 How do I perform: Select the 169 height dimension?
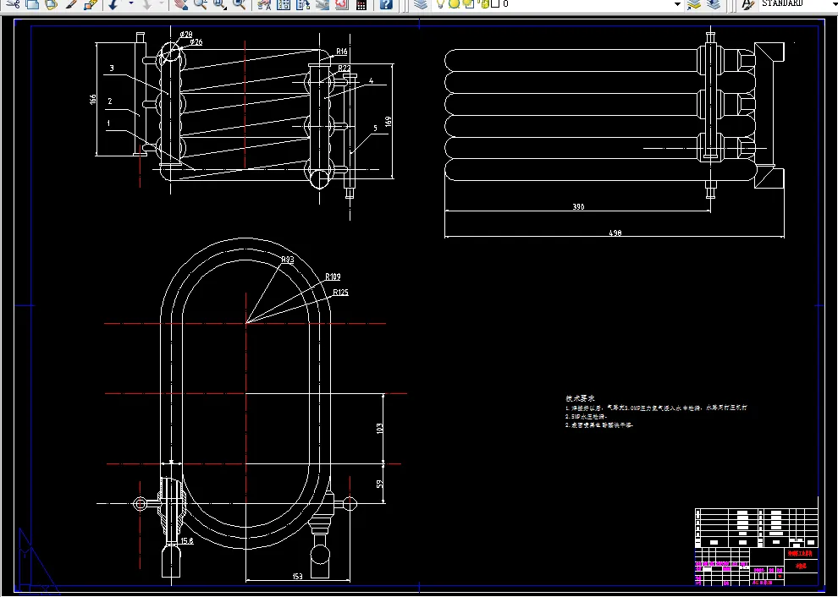click(x=388, y=122)
